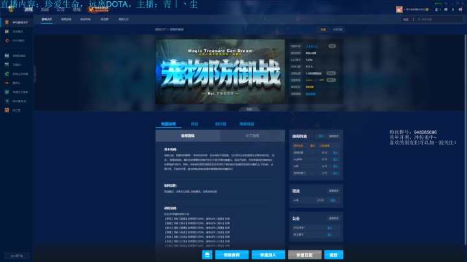Click the share map button above the banner
This screenshot has width=467, height=262.
tap(337, 29)
